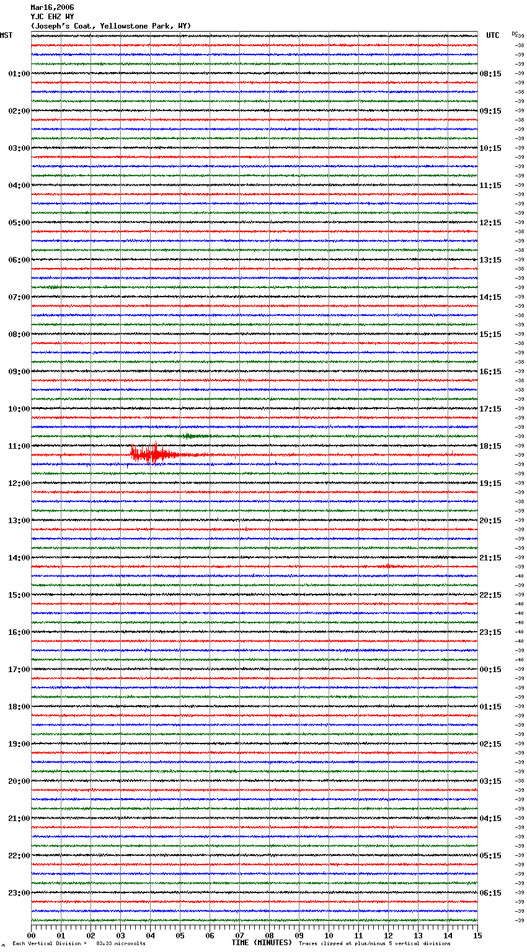This screenshot has width=527, height=952.
Task: Click the 20:15 UTC time label
Action: [490, 521]
